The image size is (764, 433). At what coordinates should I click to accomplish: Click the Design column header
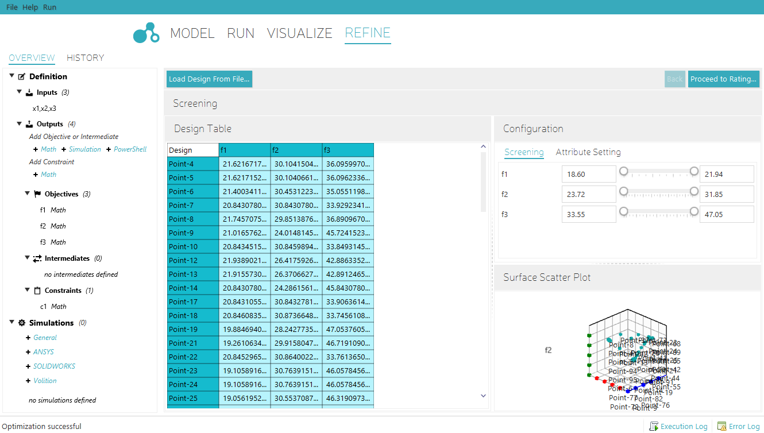pos(193,150)
